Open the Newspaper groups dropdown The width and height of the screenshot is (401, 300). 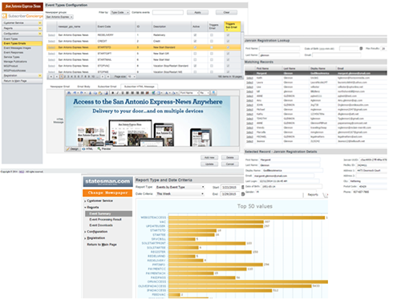[x=59, y=17]
